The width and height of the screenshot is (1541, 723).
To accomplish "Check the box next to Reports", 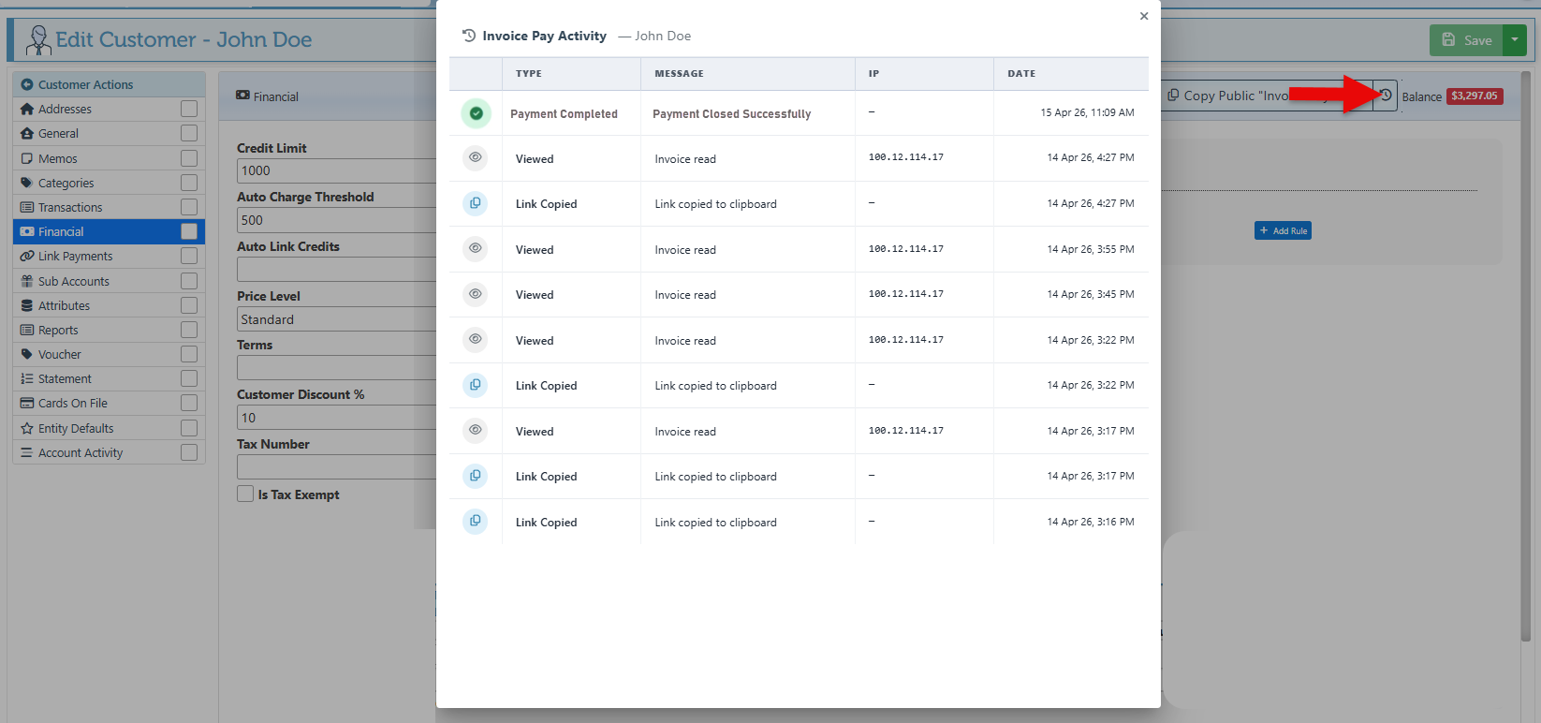I will pos(189,331).
